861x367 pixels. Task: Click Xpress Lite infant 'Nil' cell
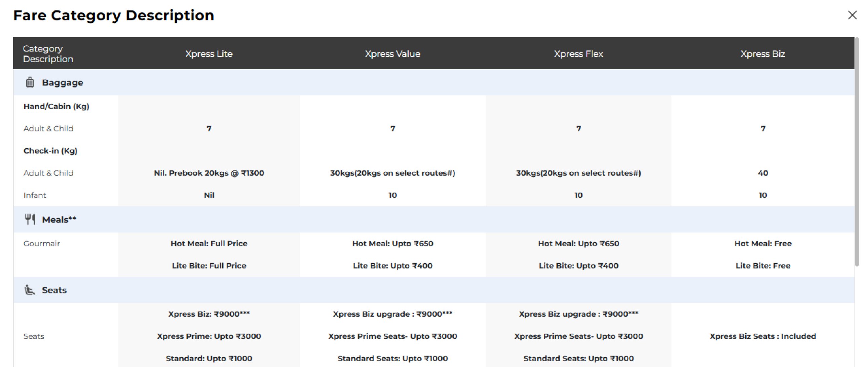pyautogui.click(x=209, y=195)
